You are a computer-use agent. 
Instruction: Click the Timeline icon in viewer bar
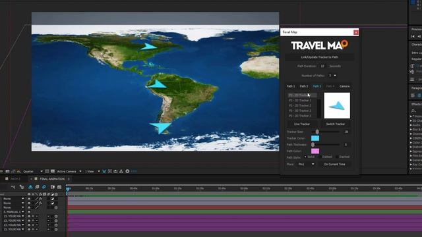tap(115, 171)
